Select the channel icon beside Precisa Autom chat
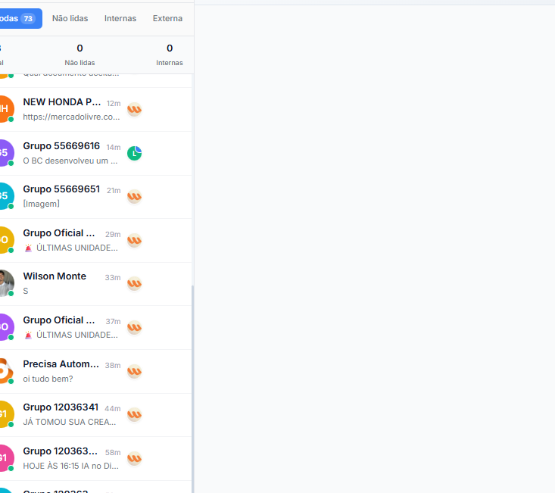The width and height of the screenshot is (555, 493). click(134, 371)
